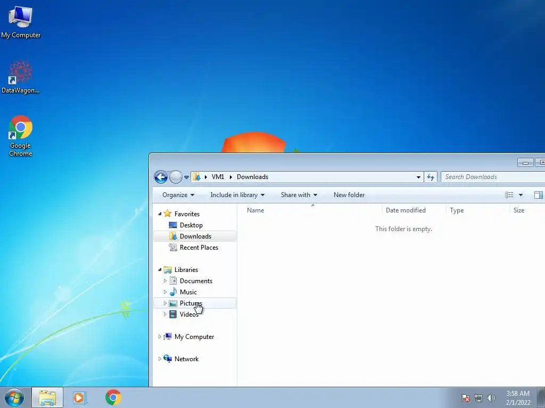Open the Windows Start menu
545x408 pixels.
pos(14,397)
